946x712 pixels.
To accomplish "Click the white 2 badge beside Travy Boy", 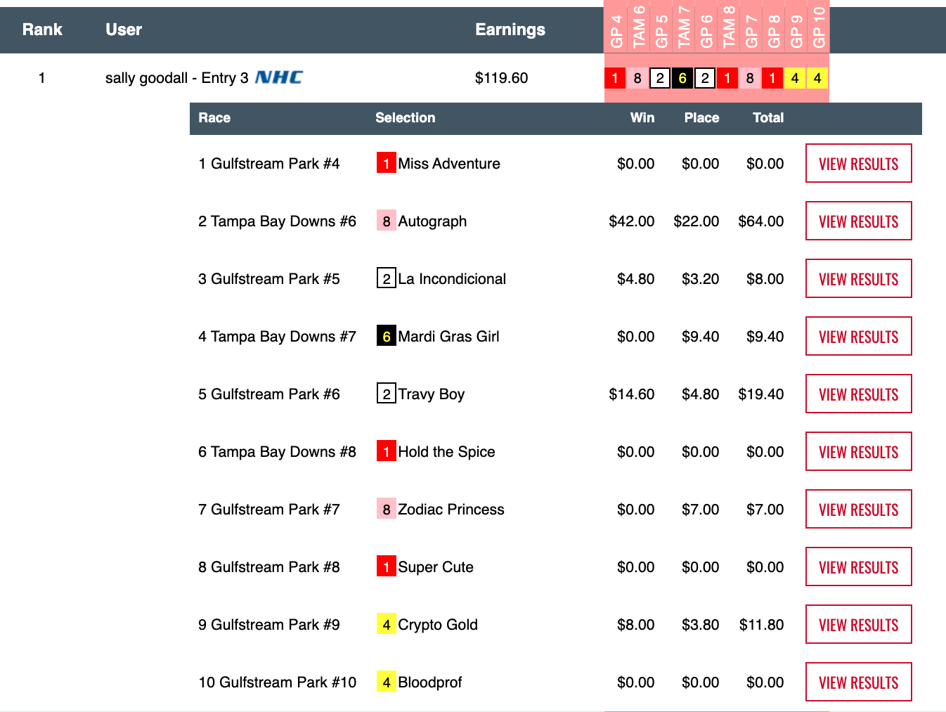I will [386, 394].
